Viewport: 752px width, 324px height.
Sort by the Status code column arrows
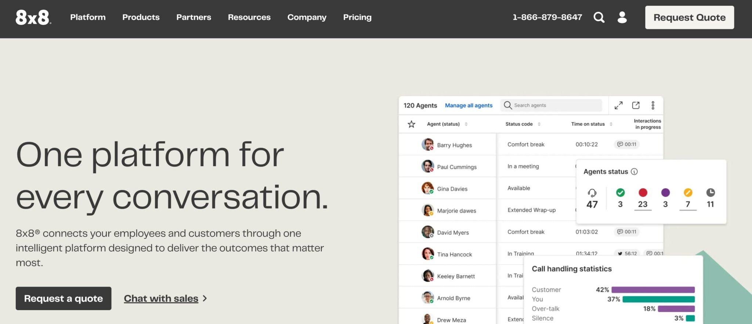pyautogui.click(x=539, y=124)
